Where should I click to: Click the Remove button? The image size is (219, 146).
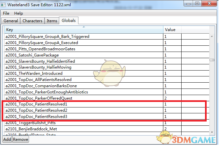(21, 139)
